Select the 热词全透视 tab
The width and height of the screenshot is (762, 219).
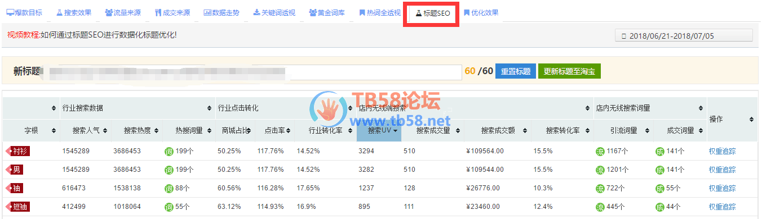coord(380,12)
